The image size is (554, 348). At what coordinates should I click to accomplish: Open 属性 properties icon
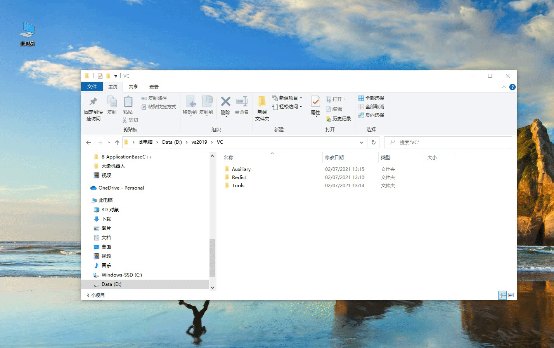pyautogui.click(x=315, y=102)
